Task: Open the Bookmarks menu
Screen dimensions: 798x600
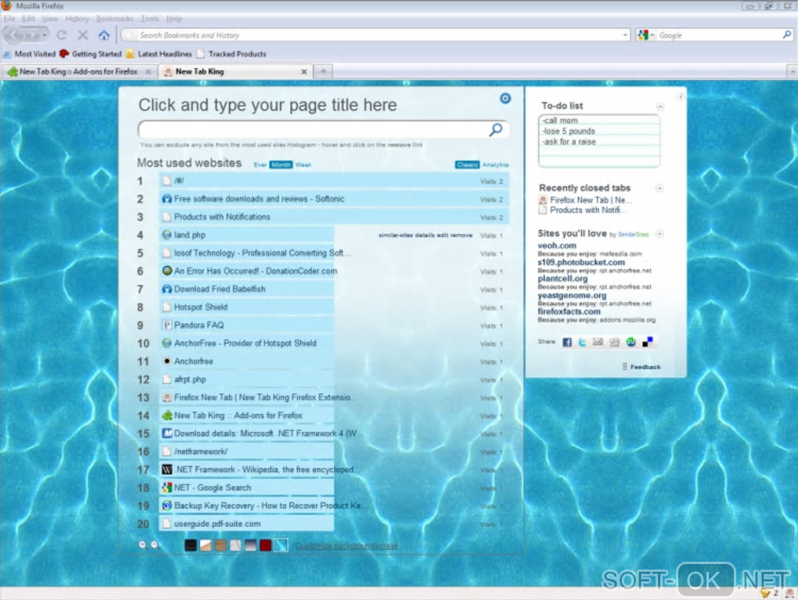Action: pyautogui.click(x=114, y=19)
